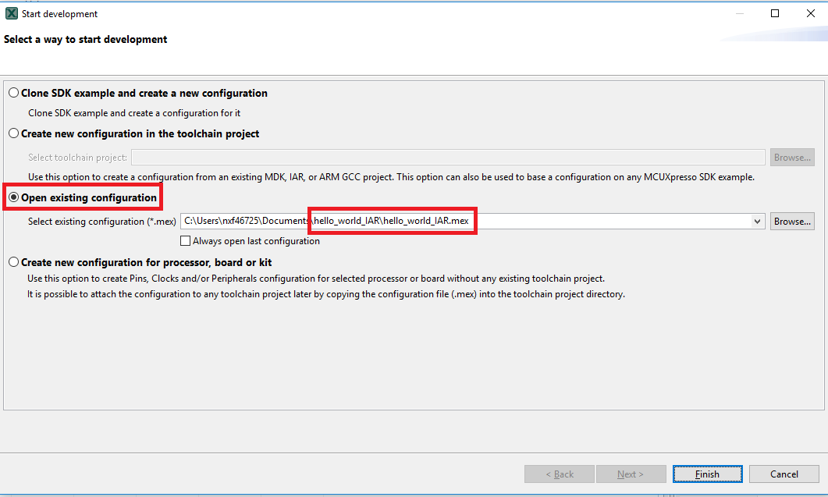Viewport: 828px width, 497px height.
Task: Close the Start development dialog
Action: pos(811,13)
